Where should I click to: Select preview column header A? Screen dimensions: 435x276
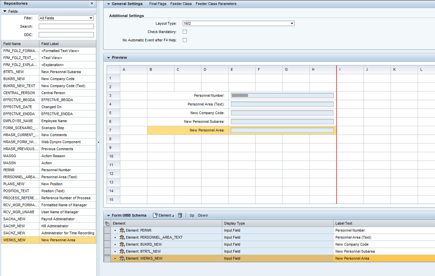[x=134, y=69]
